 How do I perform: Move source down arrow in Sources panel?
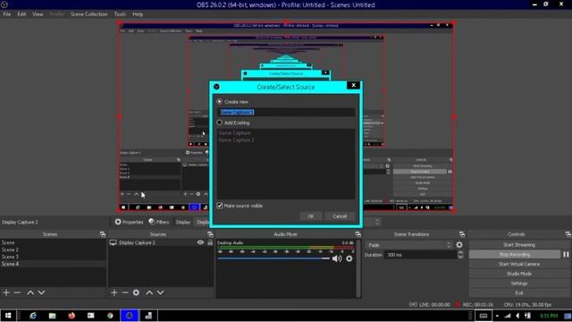pos(160,292)
